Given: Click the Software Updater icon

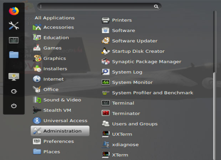Looking at the screenshot, I should 106,41.
